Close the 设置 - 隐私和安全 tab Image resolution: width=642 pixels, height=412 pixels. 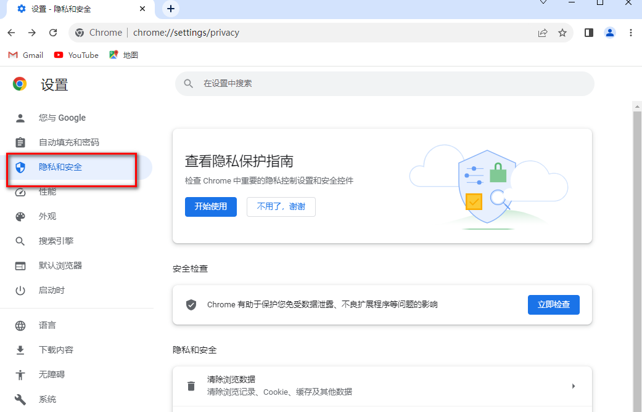[x=142, y=9]
